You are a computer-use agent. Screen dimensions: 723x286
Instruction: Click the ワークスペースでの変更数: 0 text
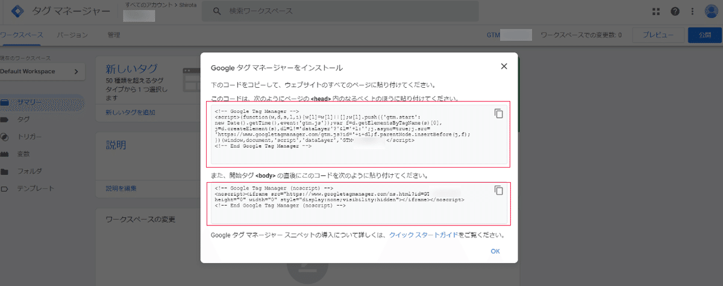pos(581,35)
